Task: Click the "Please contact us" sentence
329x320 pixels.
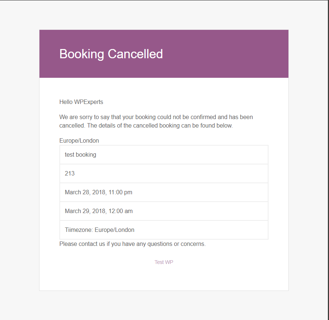Action: tap(82, 244)
